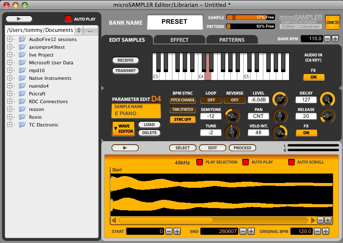
Task: Increase the START point with plus
Action: (x=177, y=231)
